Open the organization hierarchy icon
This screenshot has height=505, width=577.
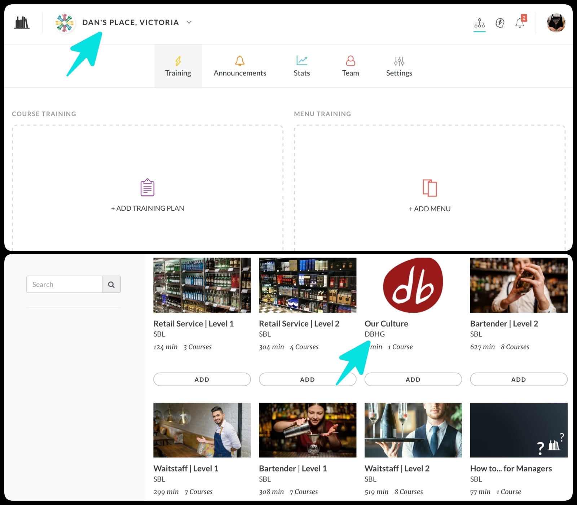pos(479,23)
